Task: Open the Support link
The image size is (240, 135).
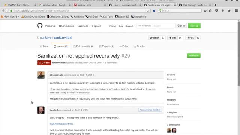Action: 129,26
